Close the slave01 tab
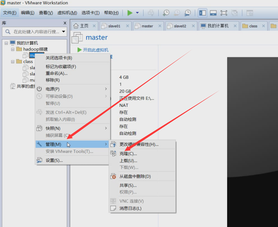 point(127,26)
